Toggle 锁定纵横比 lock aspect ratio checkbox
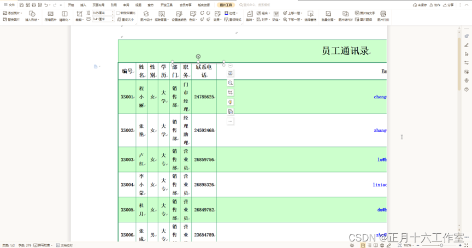Image resolution: width=472 pixels, height=248 pixels. [119, 13]
